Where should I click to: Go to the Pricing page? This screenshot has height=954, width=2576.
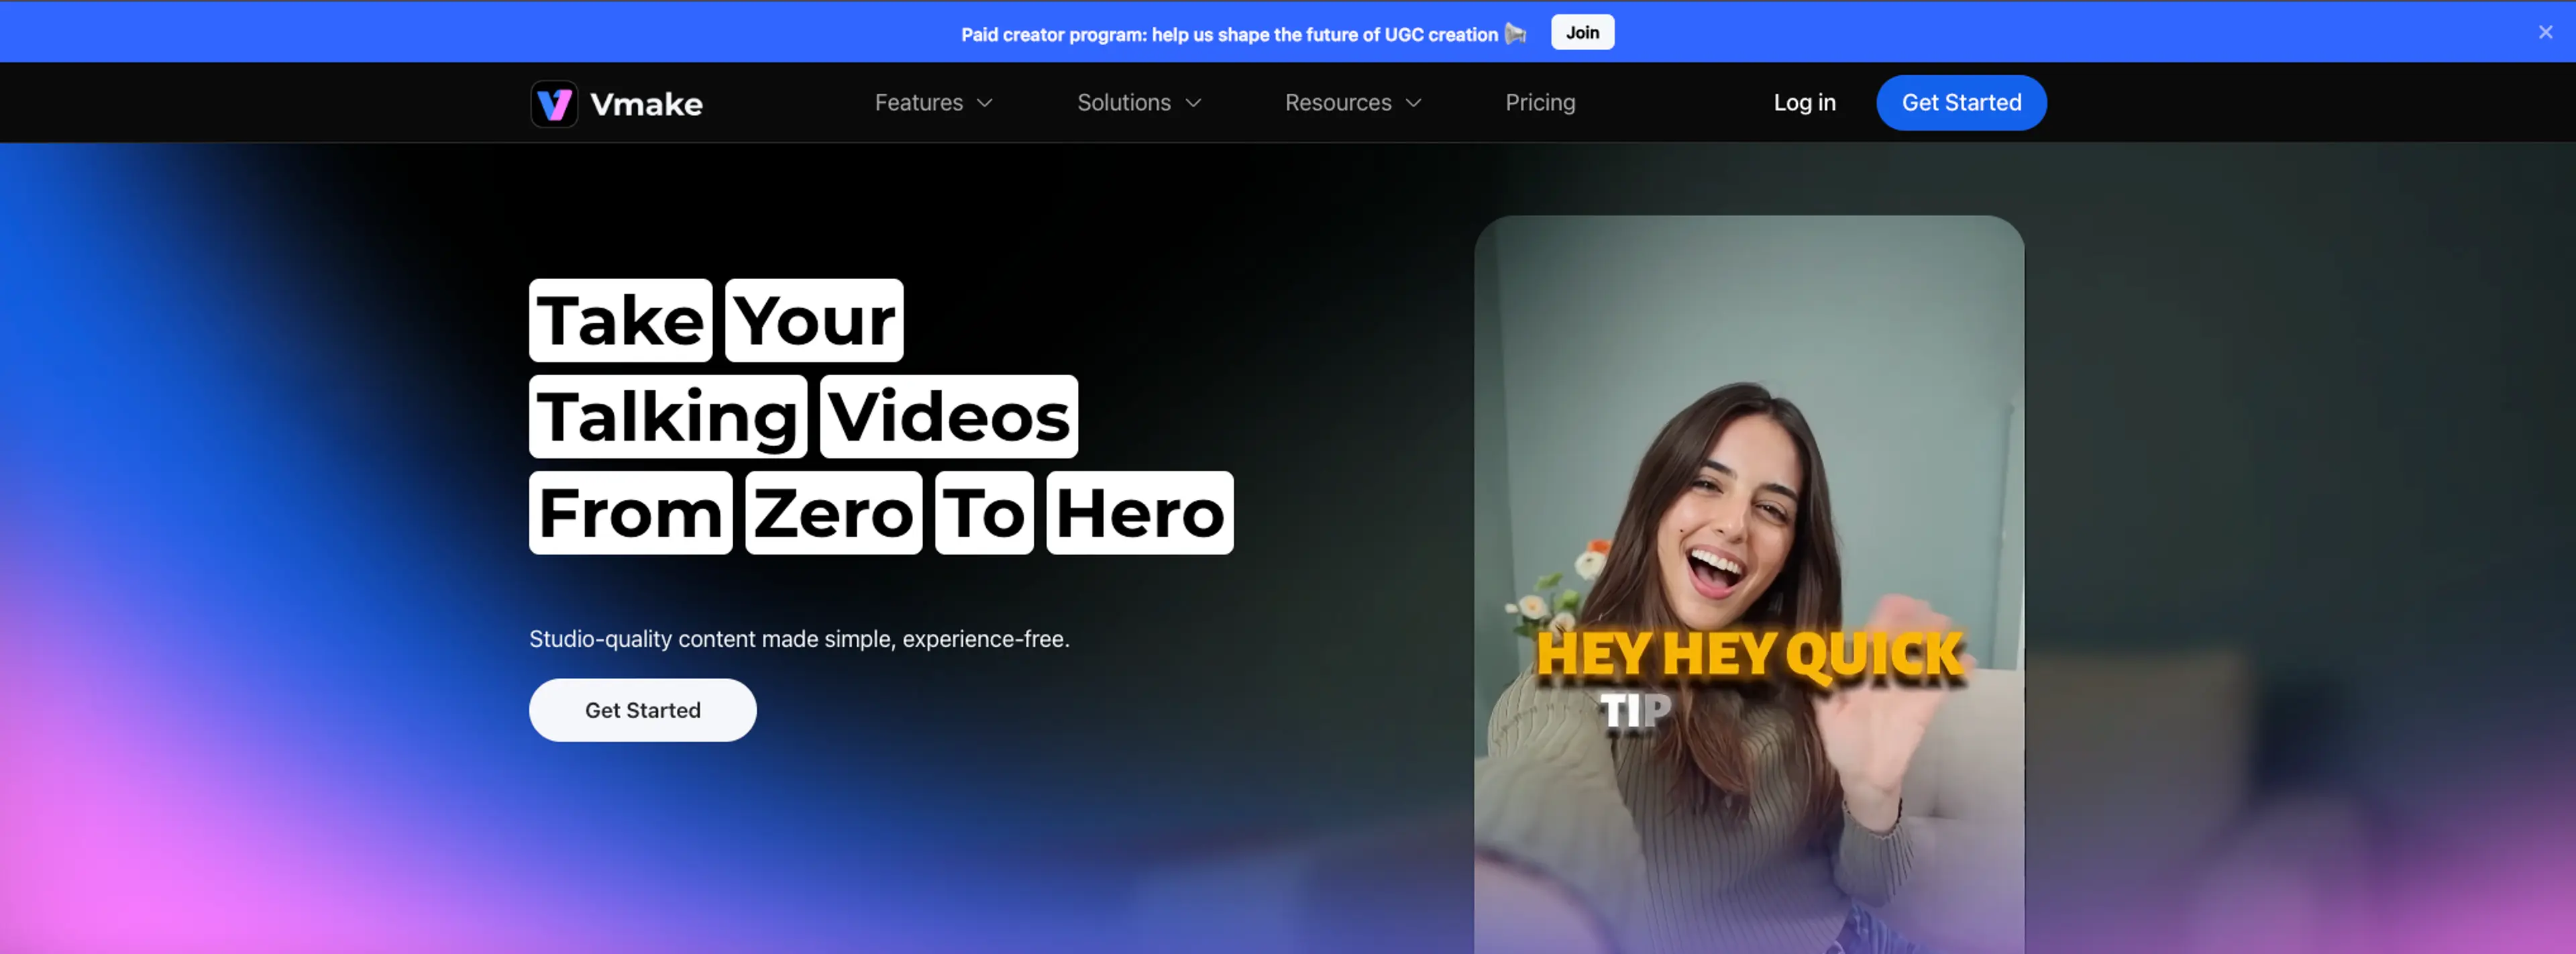[1540, 103]
